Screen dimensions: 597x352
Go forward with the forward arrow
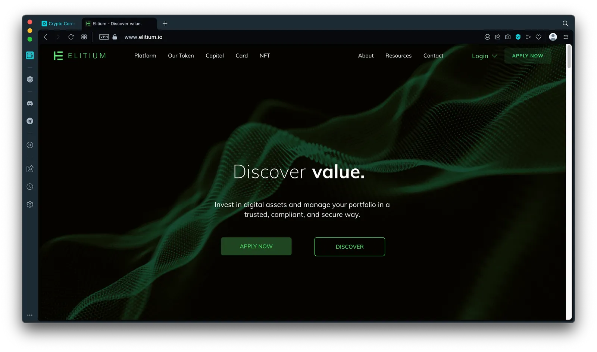click(x=58, y=37)
